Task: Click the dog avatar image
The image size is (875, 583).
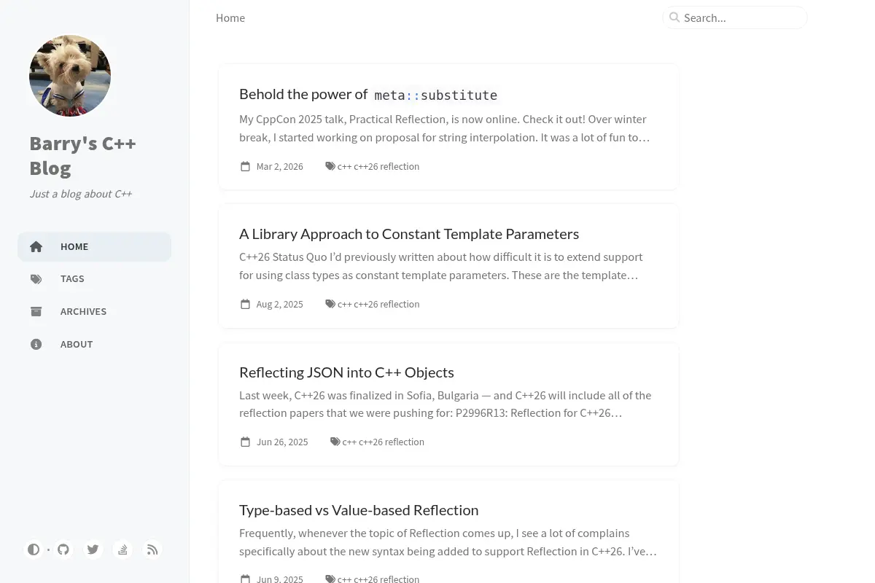Action: point(70,76)
